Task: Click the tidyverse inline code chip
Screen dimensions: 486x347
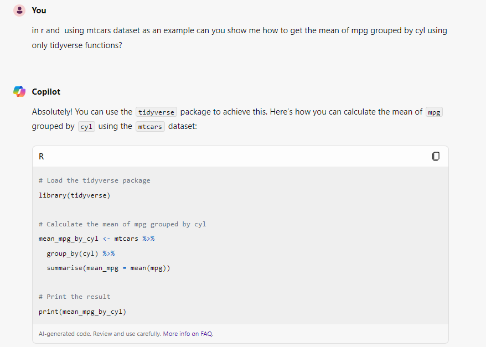Action: (156, 112)
